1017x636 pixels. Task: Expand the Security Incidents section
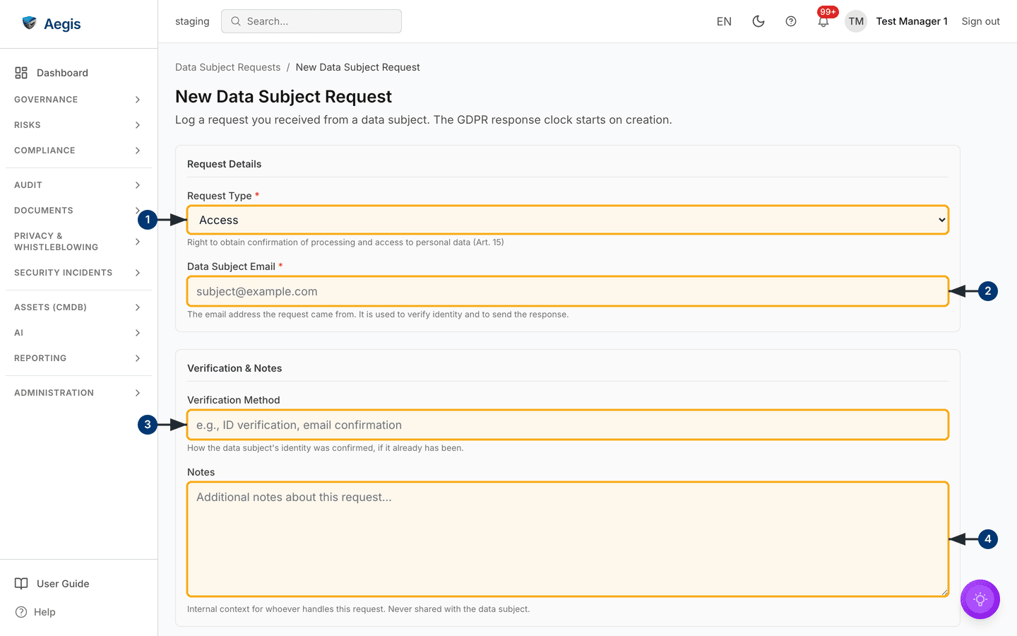point(78,273)
